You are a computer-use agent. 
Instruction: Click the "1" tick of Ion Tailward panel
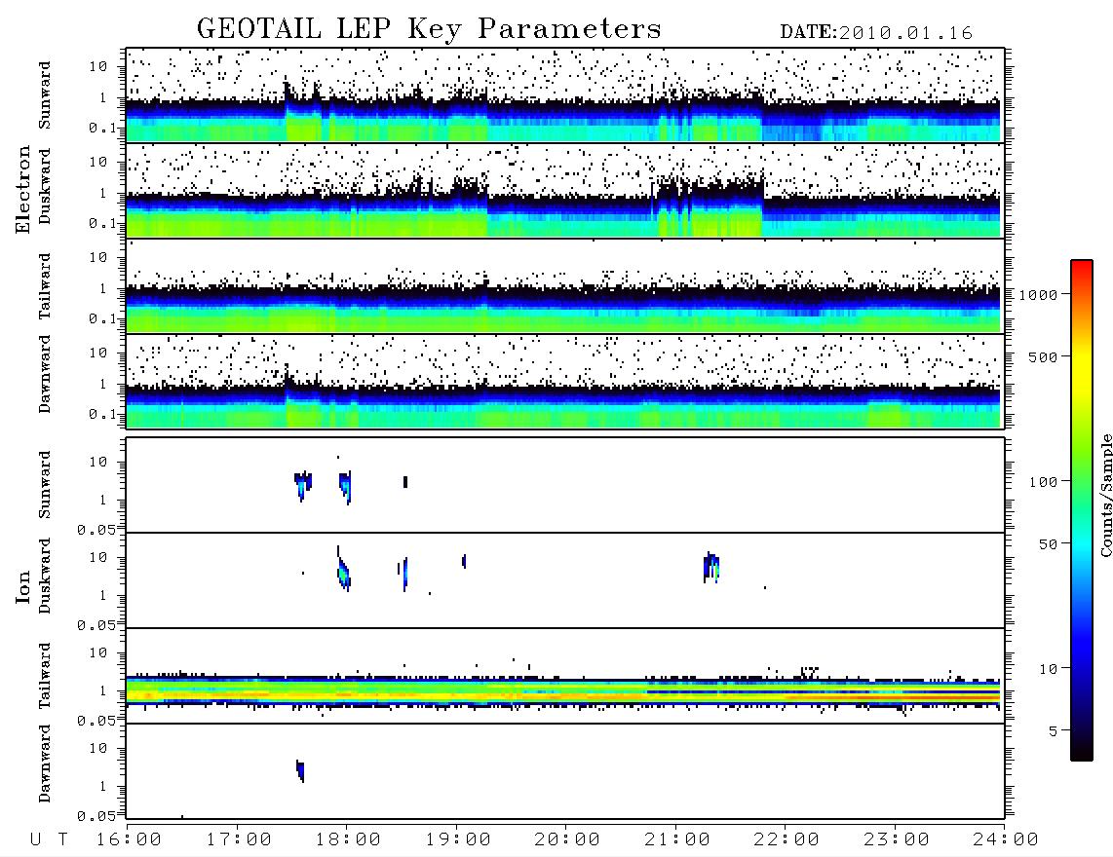(x=103, y=690)
